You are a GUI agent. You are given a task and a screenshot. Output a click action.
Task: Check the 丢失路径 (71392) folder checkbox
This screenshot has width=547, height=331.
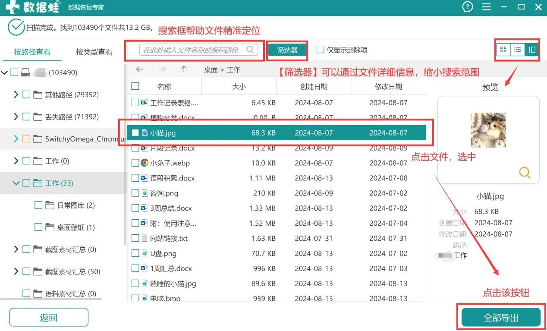click(26, 117)
